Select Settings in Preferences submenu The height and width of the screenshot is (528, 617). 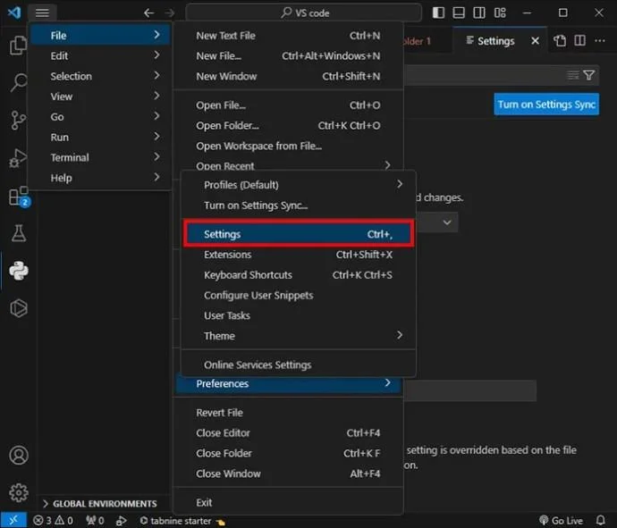click(x=299, y=234)
